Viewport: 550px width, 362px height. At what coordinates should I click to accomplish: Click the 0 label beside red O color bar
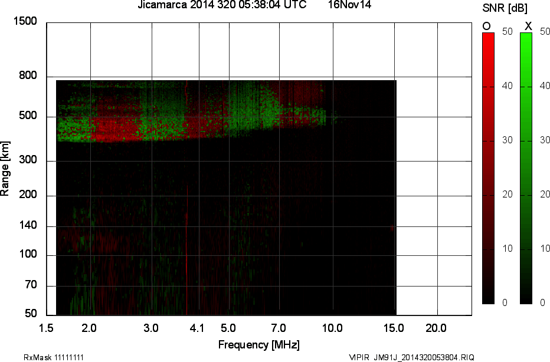point(505,303)
